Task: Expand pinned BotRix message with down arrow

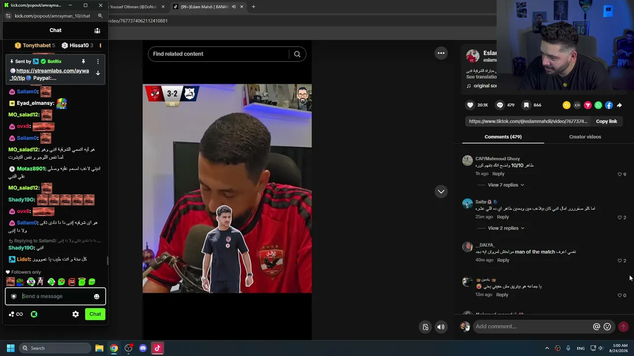Action: pyautogui.click(x=98, y=73)
